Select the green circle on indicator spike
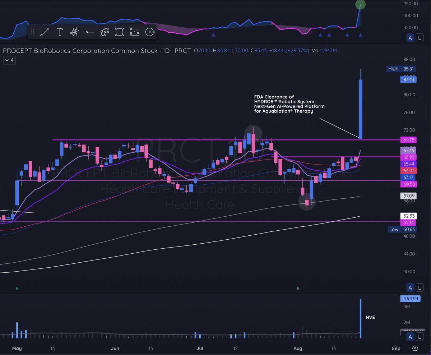The height and width of the screenshot is (355, 431). (x=361, y=5)
